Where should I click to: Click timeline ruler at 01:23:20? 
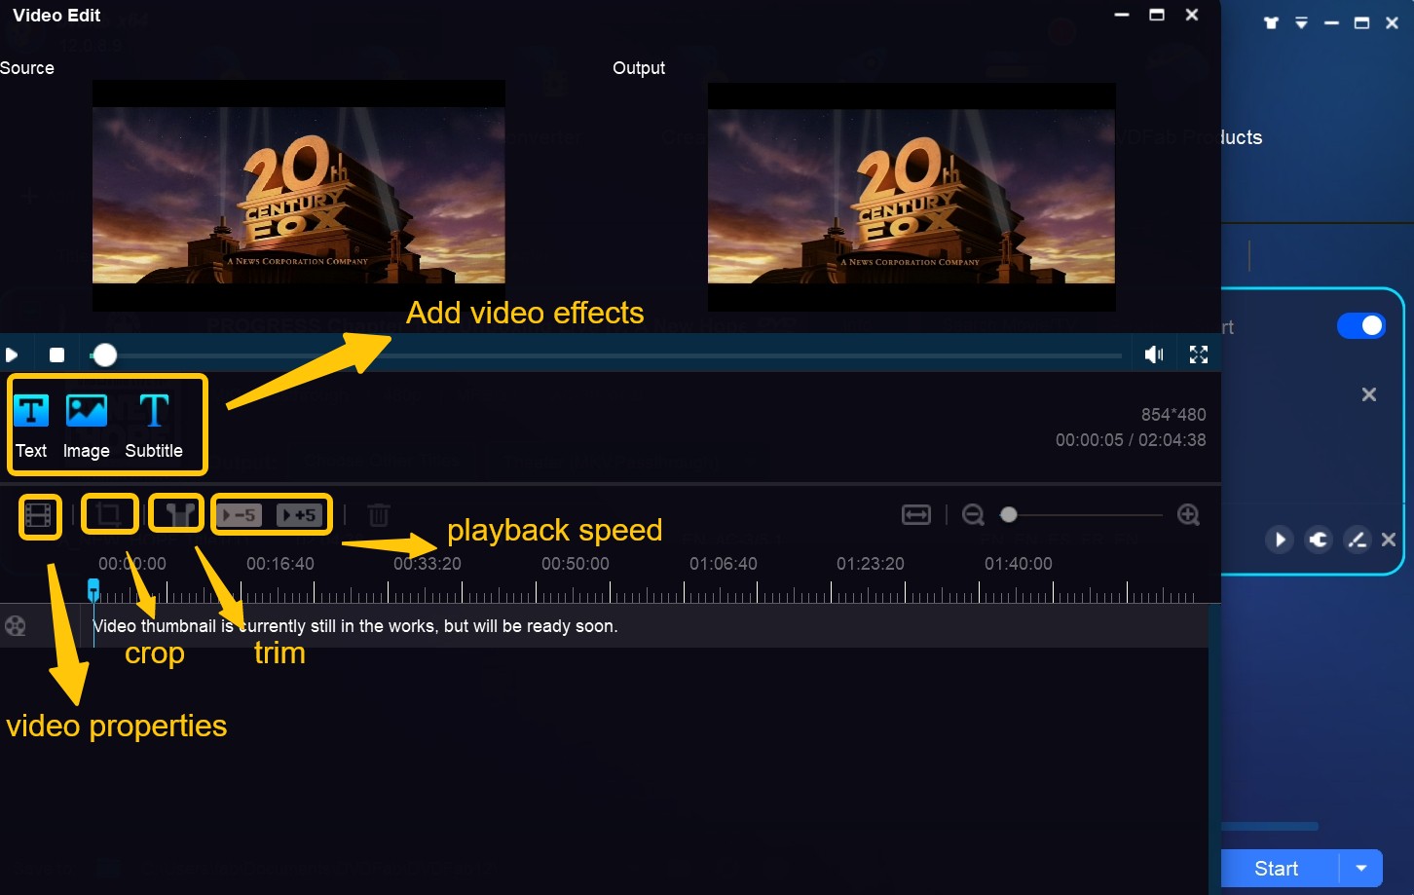(x=870, y=564)
